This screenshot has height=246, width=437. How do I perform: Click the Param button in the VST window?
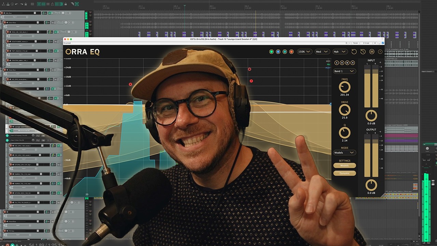pos(355,43)
